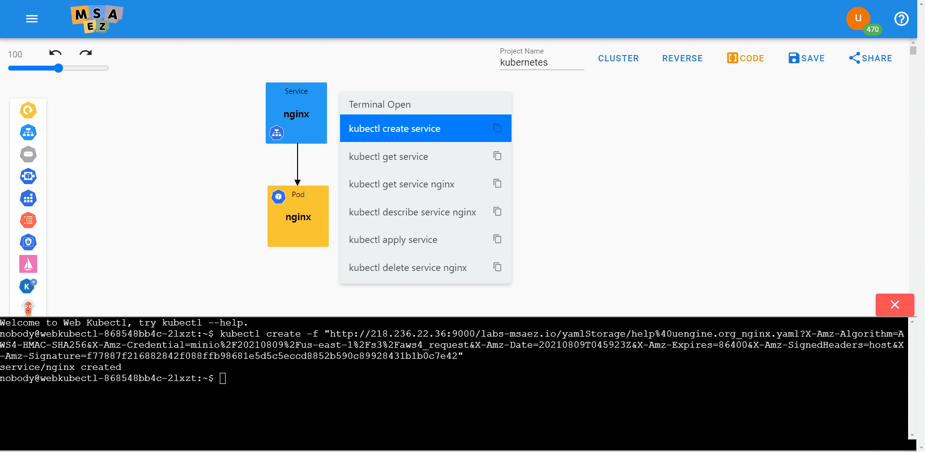Open the CODE view button
925x452 pixels.
point(745,58)
